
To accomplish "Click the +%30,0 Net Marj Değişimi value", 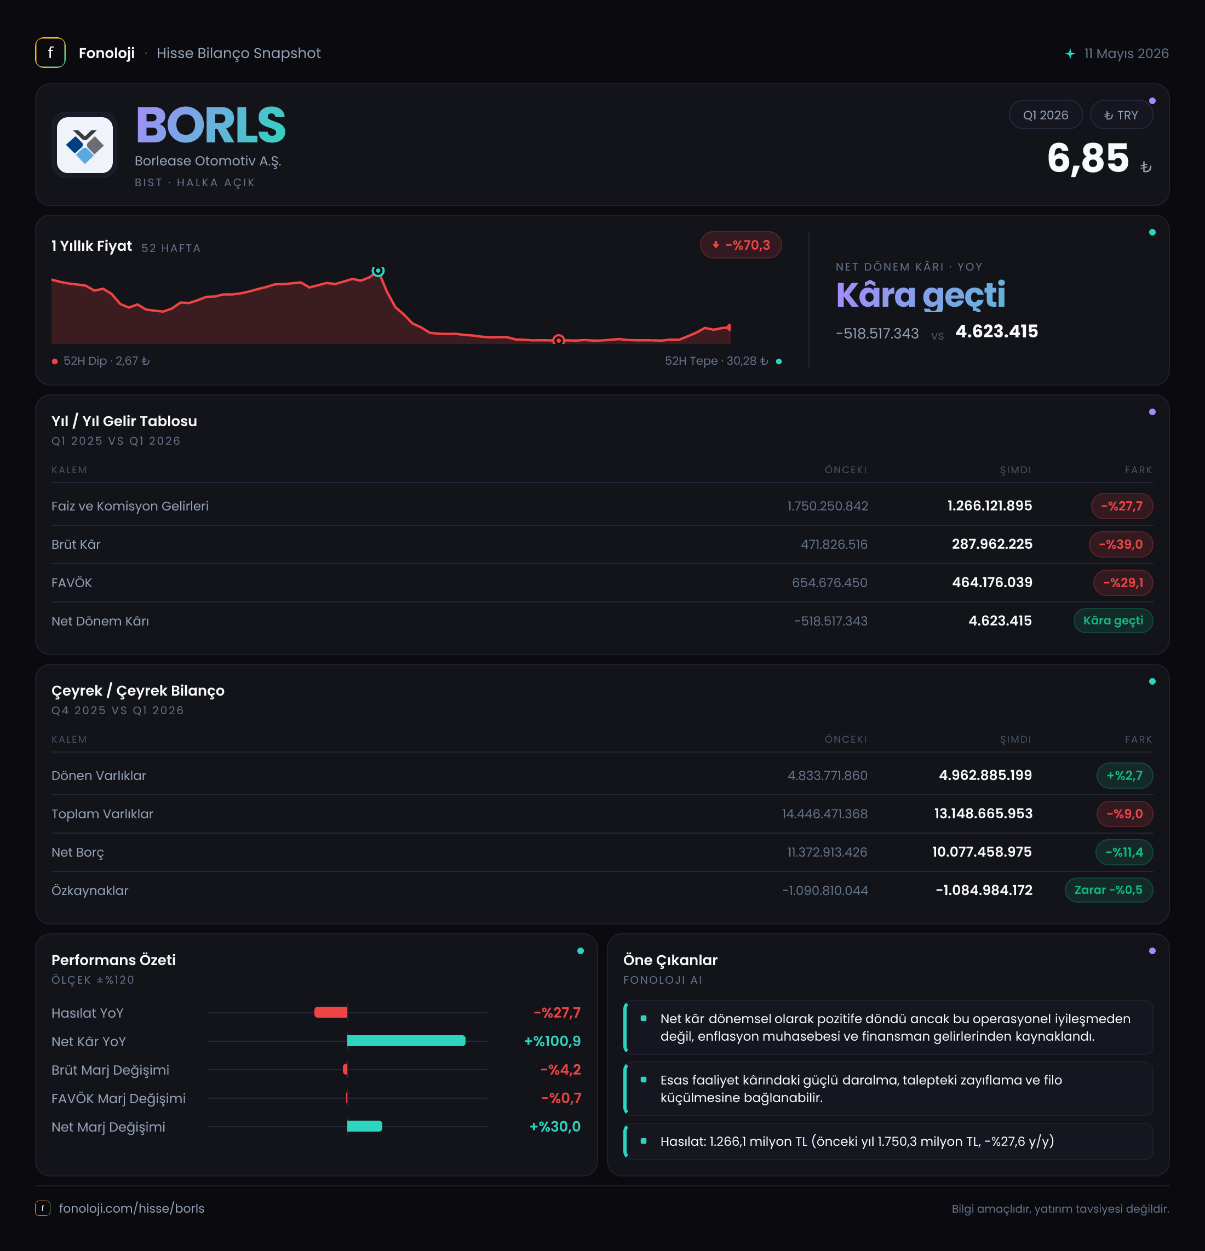I will click(555, 1127).
